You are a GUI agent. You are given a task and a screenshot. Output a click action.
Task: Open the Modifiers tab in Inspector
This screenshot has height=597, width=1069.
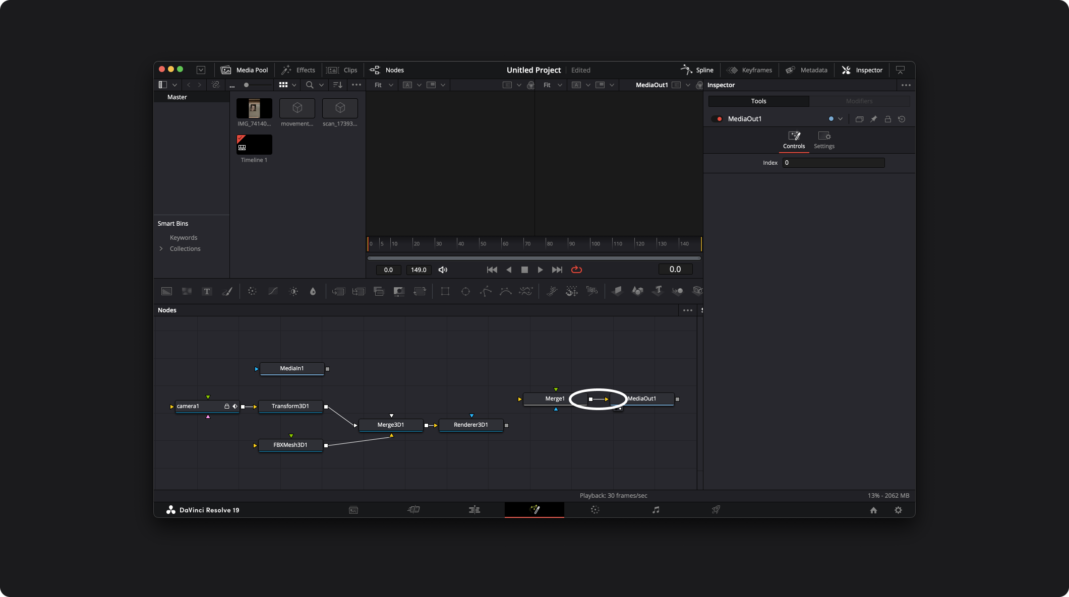[859, 101]
